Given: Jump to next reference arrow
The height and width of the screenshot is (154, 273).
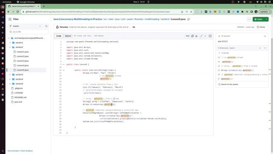Looking at the screenshot, I should coord(265,48).
